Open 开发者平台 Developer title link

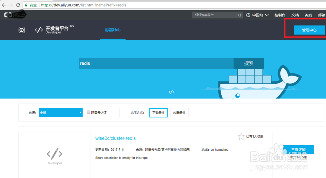click(x=57, y=30)
